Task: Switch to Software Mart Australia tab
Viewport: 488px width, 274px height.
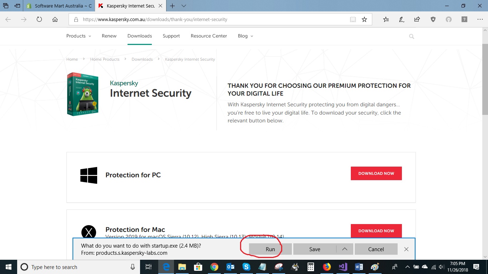Action: tap(59, 6)
